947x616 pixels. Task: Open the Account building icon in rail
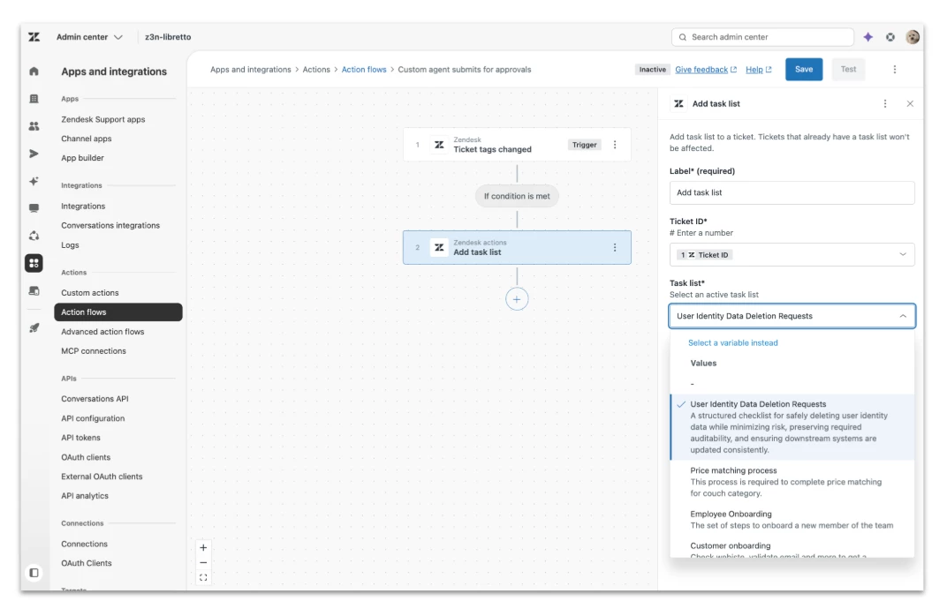pyautogui.click(x=34, y=98)
